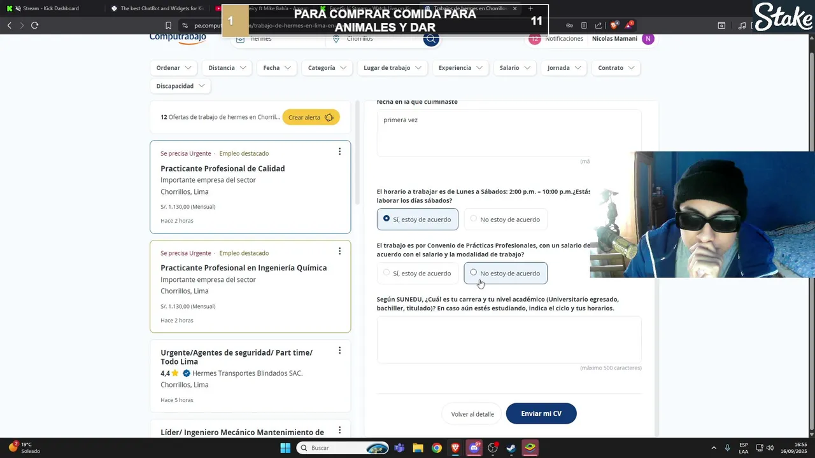Click the Windows taskbar Buscar search box

[x=343, y=448]
